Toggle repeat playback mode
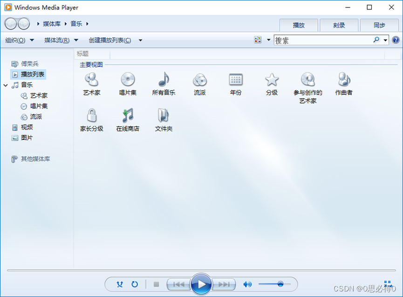403x297 pixels. point(135,284)
